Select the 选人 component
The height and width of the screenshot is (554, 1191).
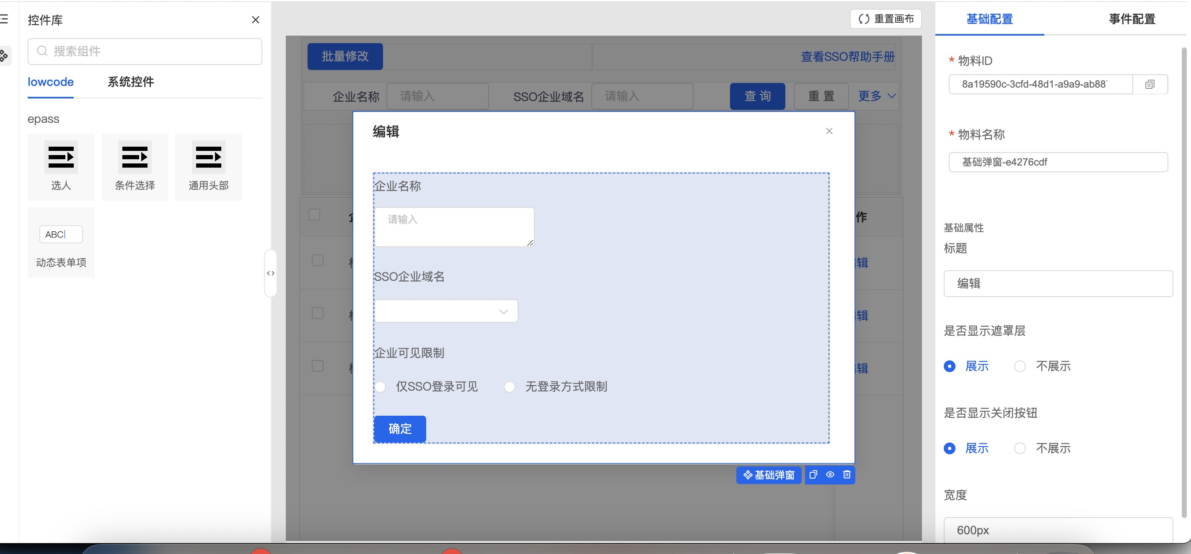[x=61, y=166]
